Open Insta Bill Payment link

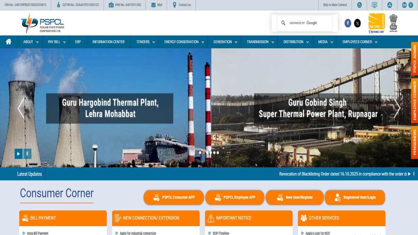tap(38, 233)
